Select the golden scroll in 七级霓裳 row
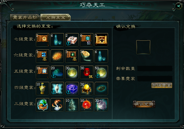 [x=101, y=40]
